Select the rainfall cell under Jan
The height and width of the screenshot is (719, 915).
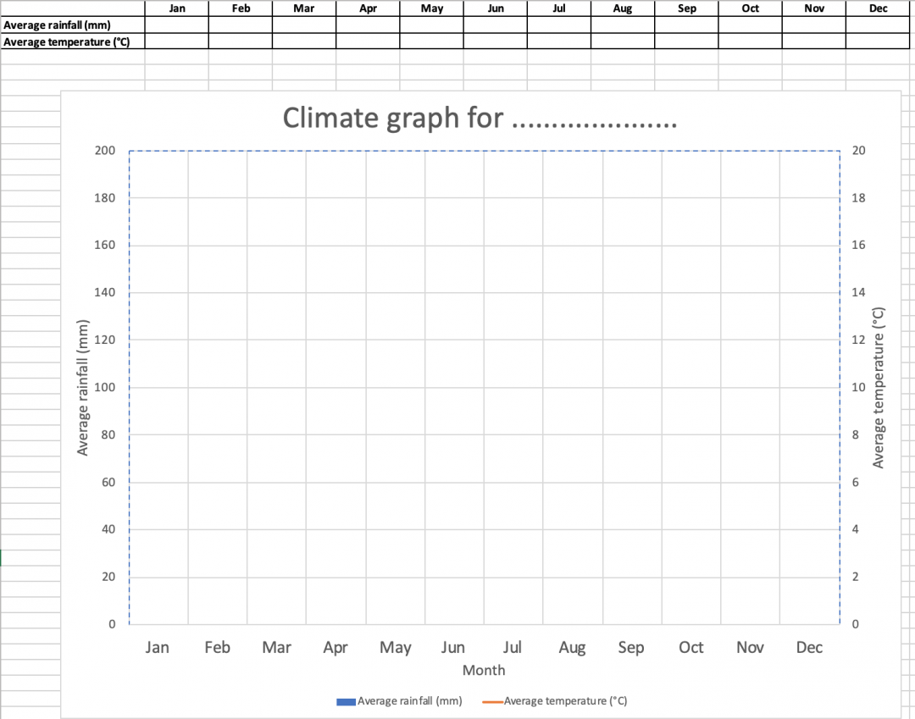[x=177, y=25]
